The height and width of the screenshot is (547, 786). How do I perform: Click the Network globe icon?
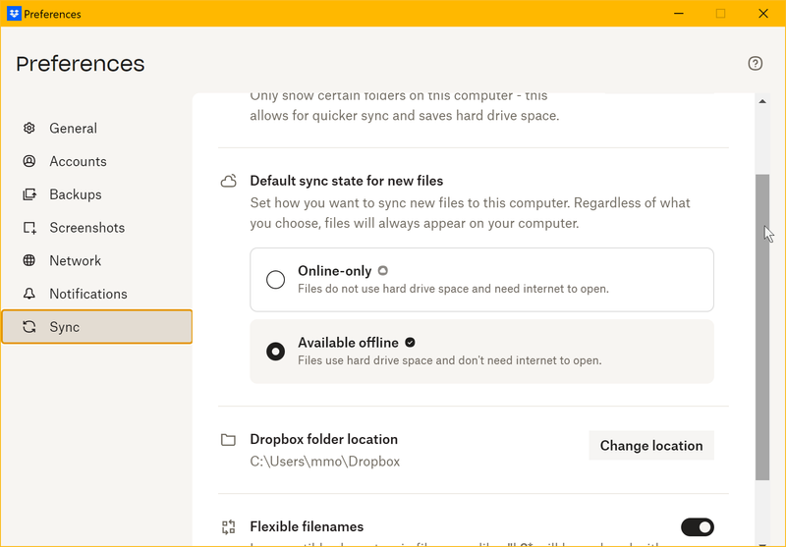pos(29,261)
